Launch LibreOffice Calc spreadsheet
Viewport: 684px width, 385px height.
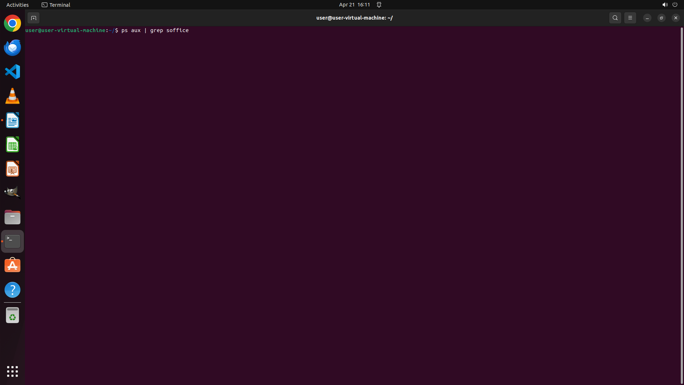12,145
